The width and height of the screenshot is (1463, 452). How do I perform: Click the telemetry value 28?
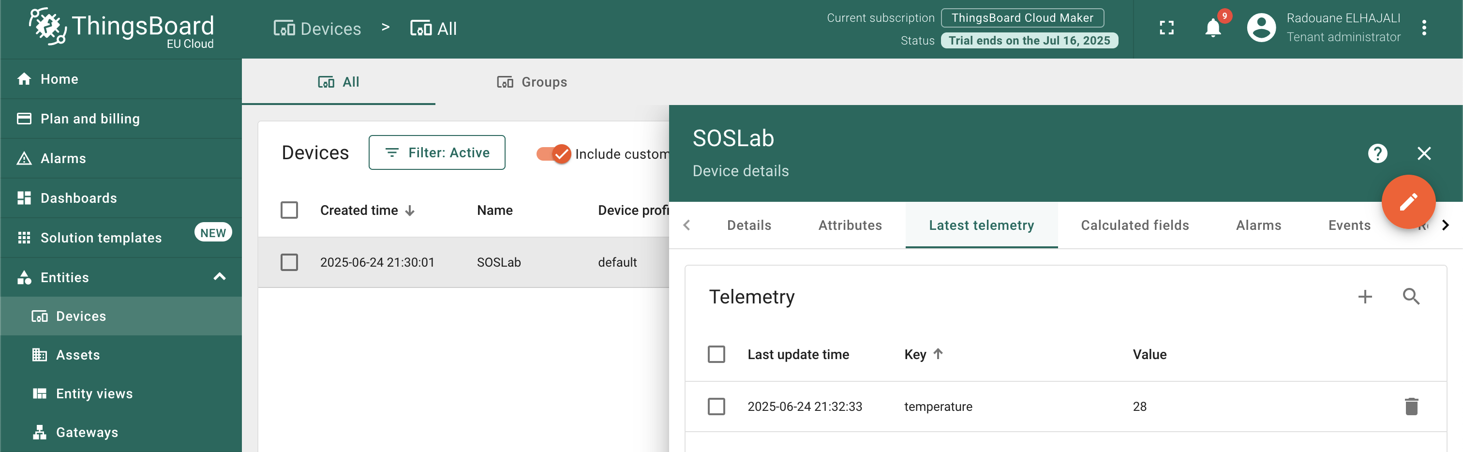click(1139, 407)
